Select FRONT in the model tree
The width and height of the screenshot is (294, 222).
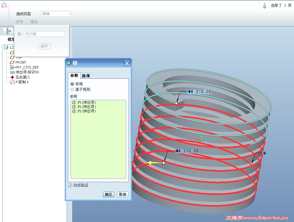click(x=21, y=62)
